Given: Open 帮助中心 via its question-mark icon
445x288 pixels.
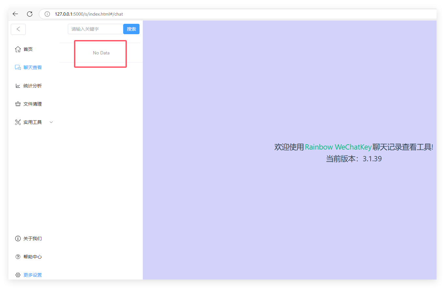Looking at the screenshot, I should pos(18,257).
